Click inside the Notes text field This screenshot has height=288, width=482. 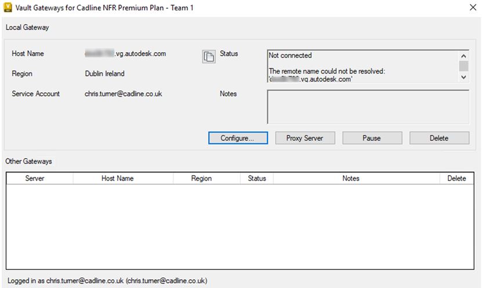tap(368, 107)
